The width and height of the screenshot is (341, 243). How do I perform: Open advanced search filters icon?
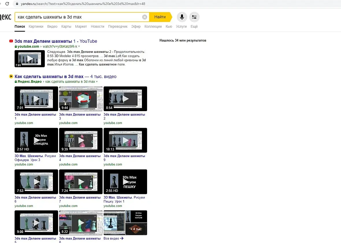tap(194, 17)
